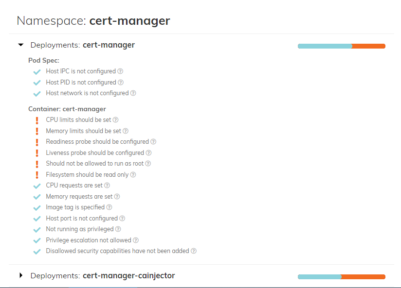The width and height of the screenshot is (401, 288).
Task: Click the Deployments: cert-manager-cainjector heading
Action: point(103,276)
